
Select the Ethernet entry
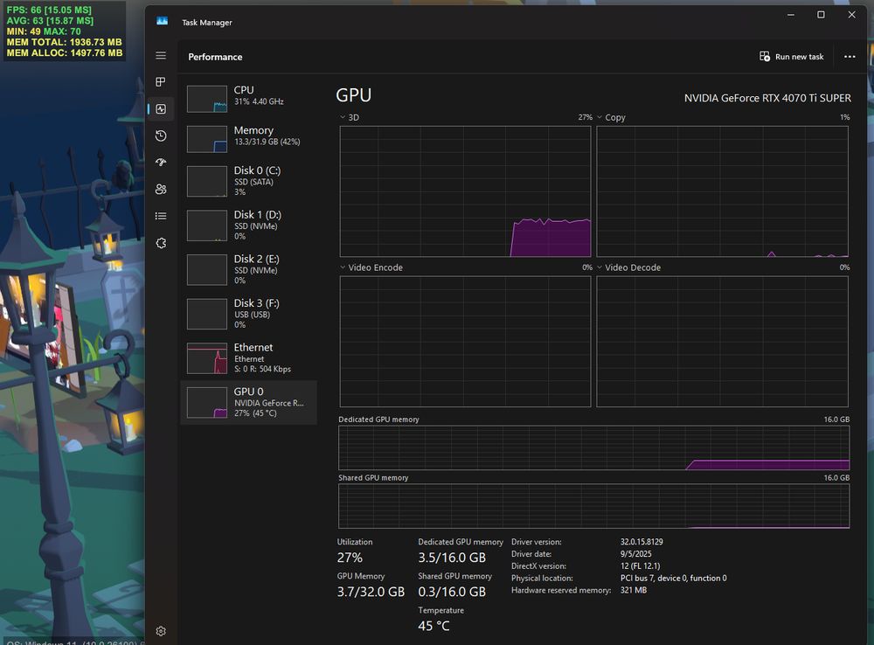tap(248, 357)
